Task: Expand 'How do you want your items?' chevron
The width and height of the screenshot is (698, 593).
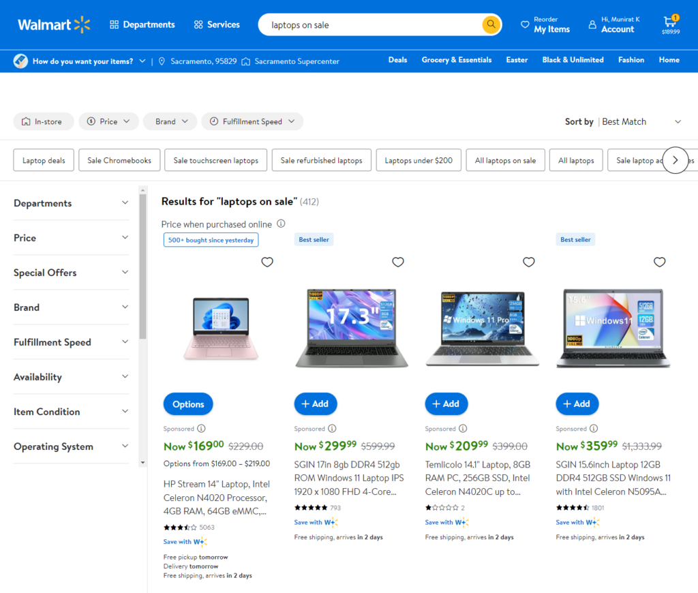Action: pos(142,61)
